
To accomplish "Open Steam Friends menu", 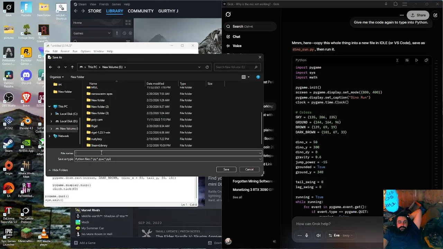I will [x=104, y=4].
